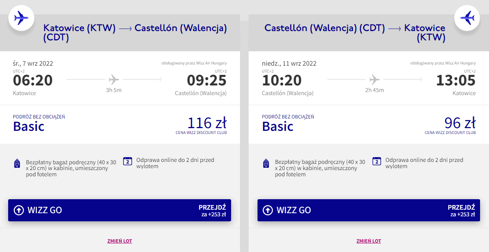This screenshot has height=252, width=489.
Task: Select the 96 zł Basic fare price
Action: coord(460,123)
